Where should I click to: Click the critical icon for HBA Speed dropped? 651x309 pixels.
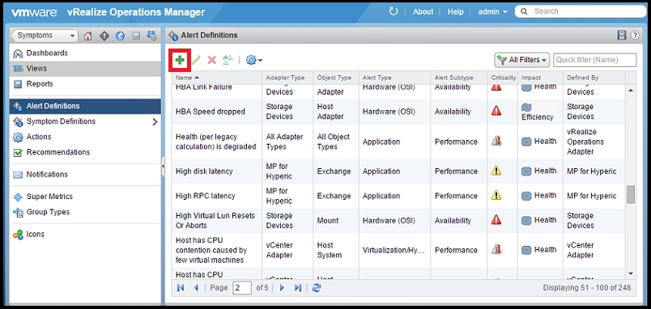(x=496, y=111)
